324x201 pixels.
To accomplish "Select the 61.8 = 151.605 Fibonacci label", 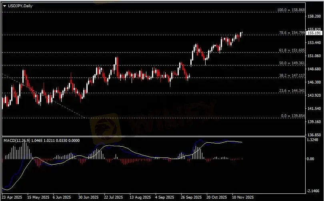I will pyautogui.click(x=292, y=50).
